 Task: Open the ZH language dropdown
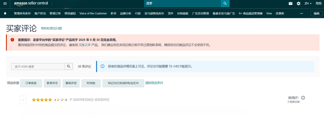308,4
